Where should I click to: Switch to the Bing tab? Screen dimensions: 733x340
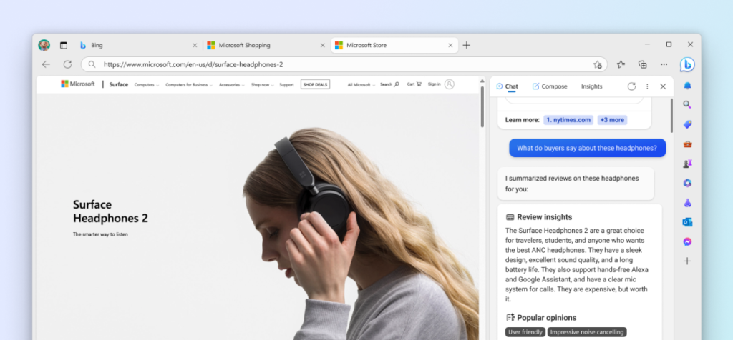138,45
